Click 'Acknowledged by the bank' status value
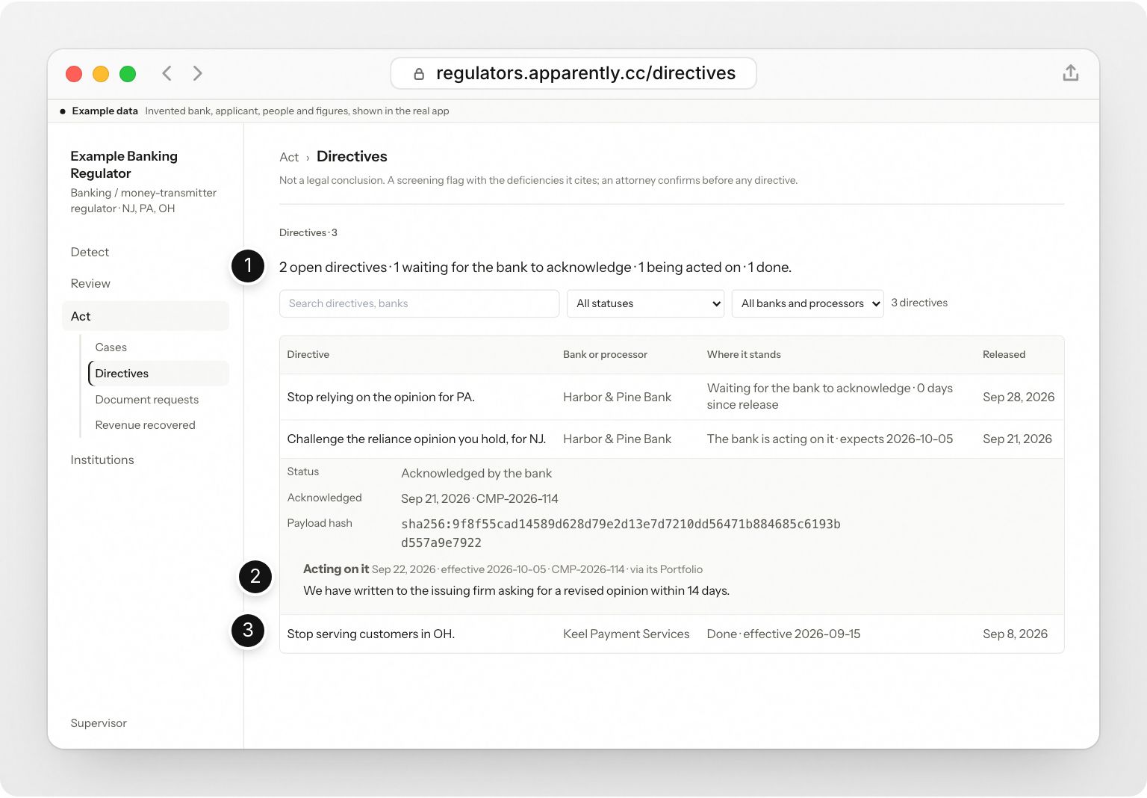Image resolution: width=1147 pixels, height=798 pixels. coord(476,474)
